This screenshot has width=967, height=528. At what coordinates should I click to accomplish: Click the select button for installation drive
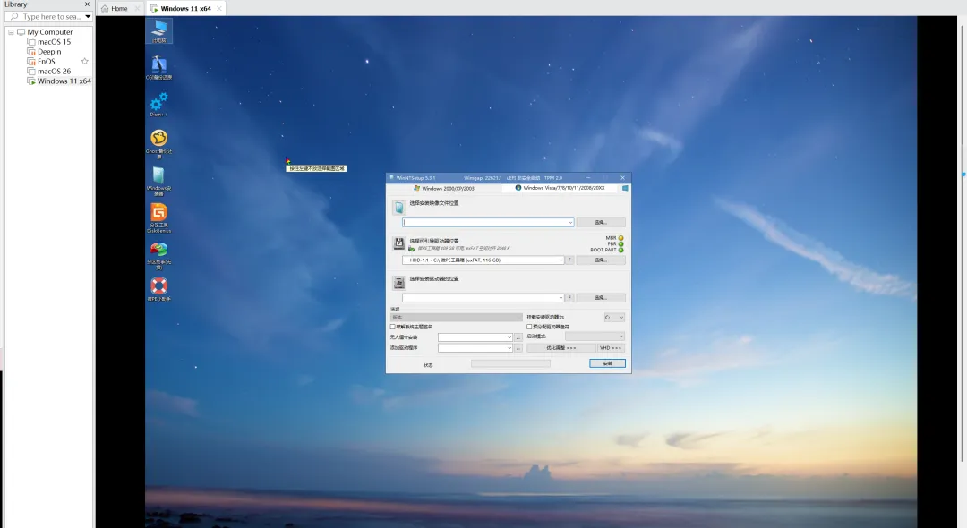pos(601,298)
